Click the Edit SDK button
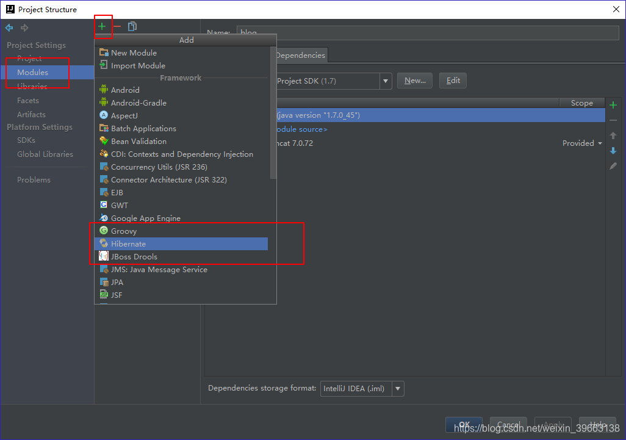626x440 pixels. (453, 81)
